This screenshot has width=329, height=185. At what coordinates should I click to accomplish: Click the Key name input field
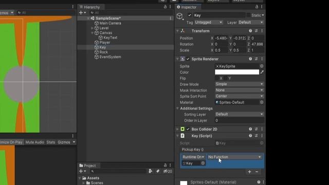tap(219, 15)
